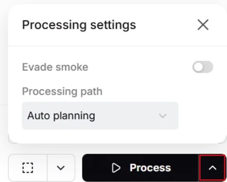227x182 pixels.
Task: Click the Process label text
Action: 150,168
